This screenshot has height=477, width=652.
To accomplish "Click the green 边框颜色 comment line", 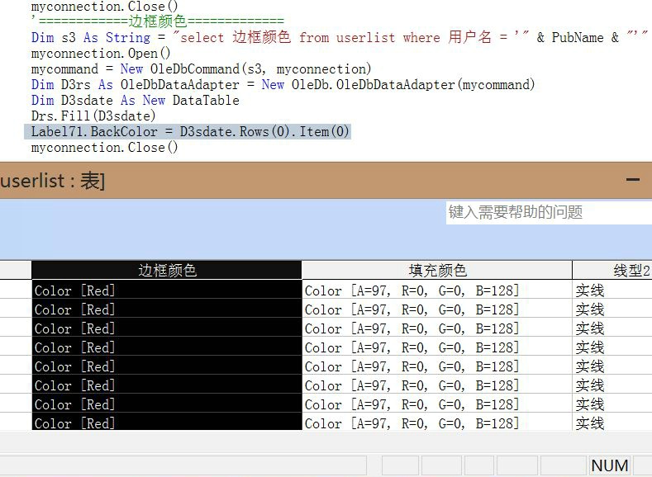I will pyautogui.click(x=158, y=21).
